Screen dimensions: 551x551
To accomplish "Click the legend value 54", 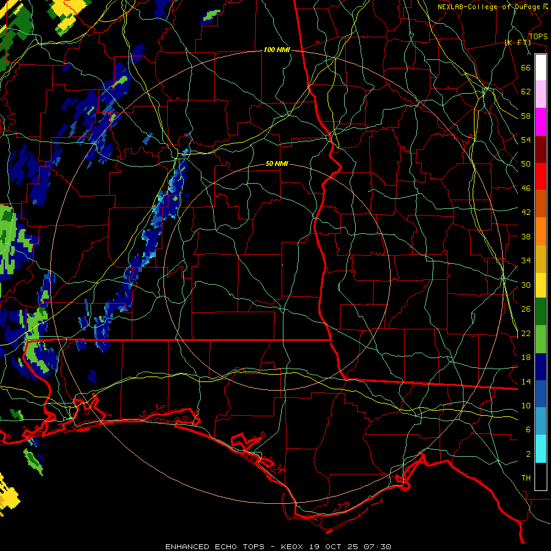I will tap(526, 140).
